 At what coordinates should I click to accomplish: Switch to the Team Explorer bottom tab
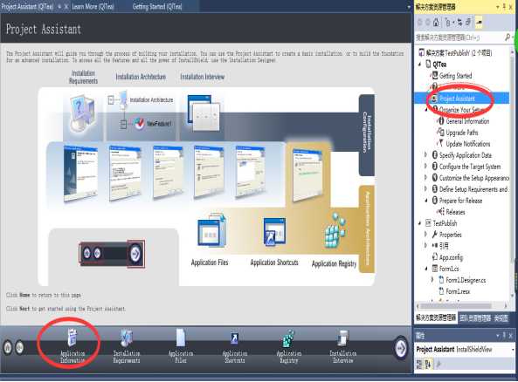pyautogui.click(x=475, y=318)
